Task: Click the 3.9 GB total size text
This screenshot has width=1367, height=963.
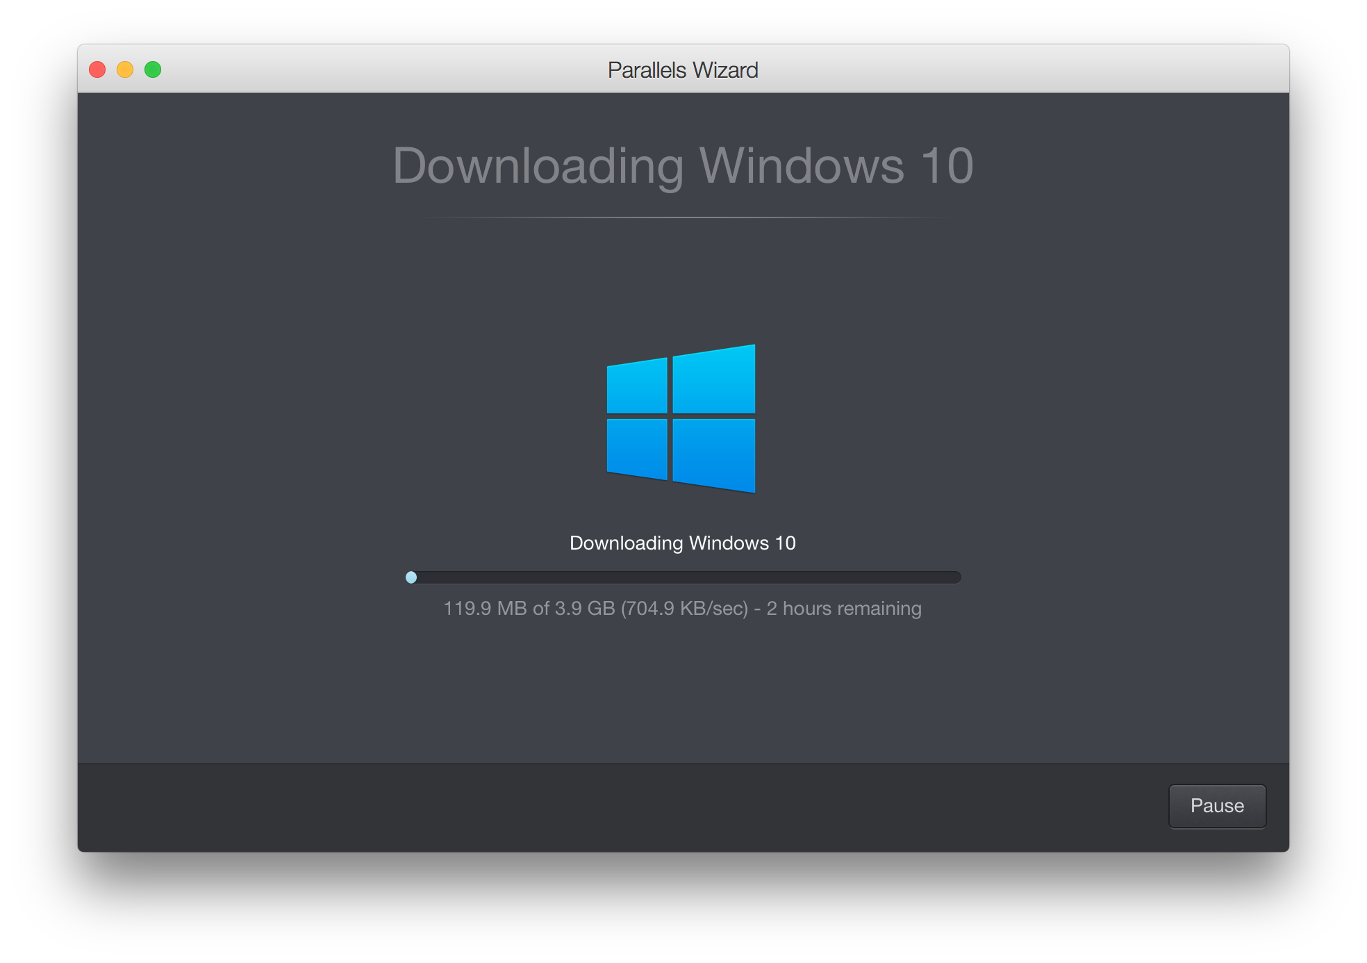Action: pos(585,609)
